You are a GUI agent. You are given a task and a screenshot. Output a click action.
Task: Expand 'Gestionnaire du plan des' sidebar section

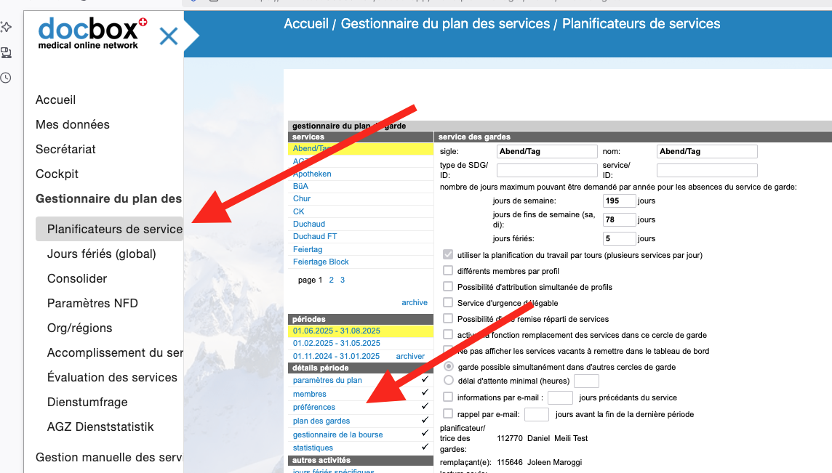pos(108,198)
